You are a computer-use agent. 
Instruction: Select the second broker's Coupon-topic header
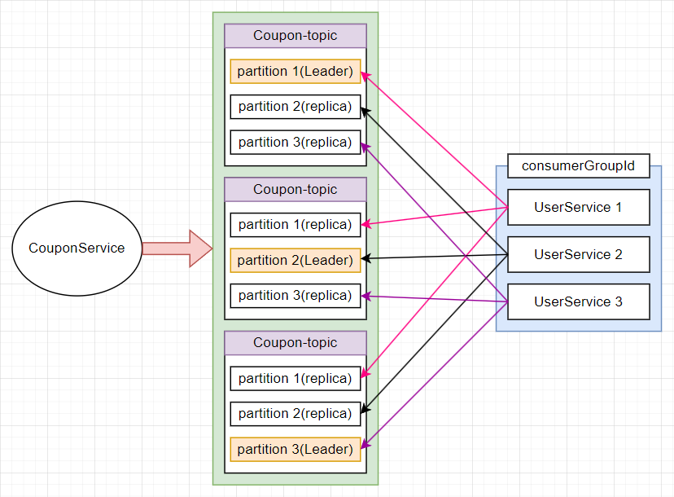pyautogui.click(x=295, y=189)
